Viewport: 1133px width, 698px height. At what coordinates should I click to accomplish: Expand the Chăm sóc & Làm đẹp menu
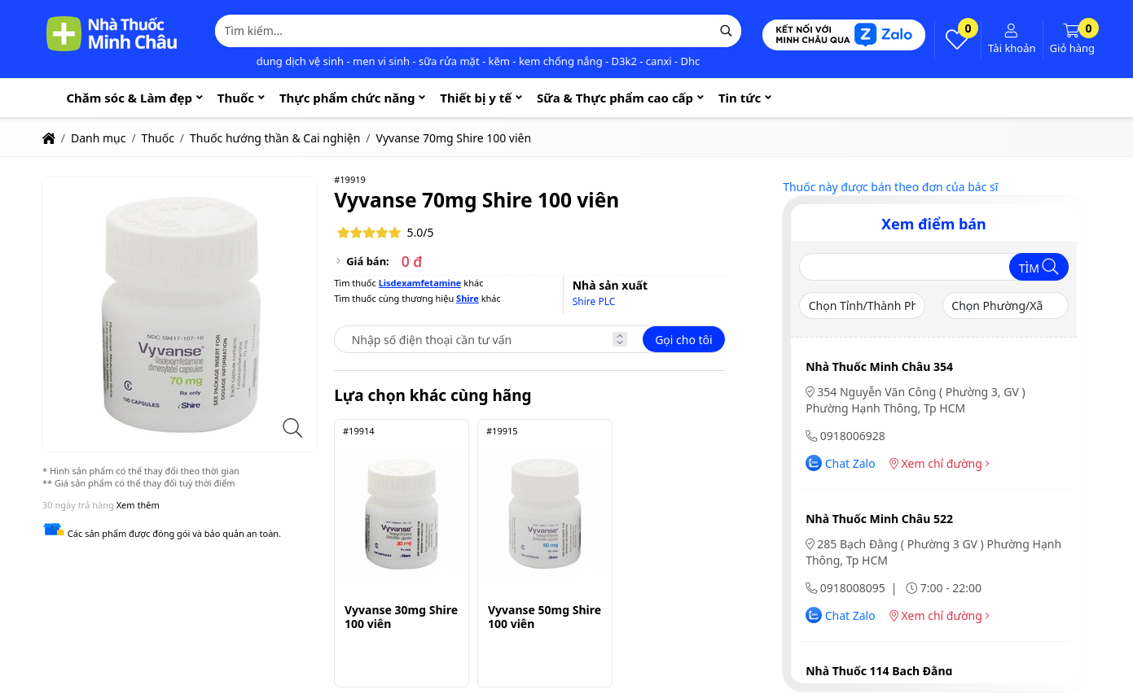(x=134, y=98)
